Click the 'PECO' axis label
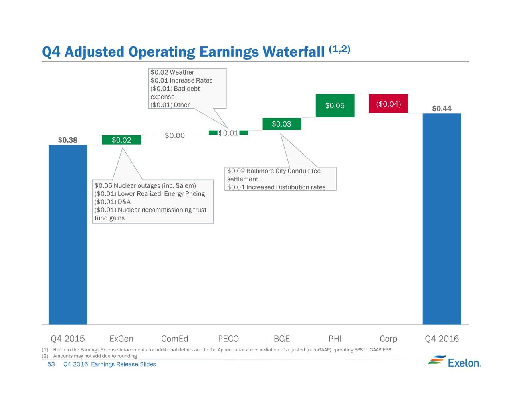This screenshot has width=511, height=395. click(228, 339)
